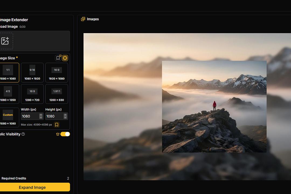Choose the 16:9 1280 × 720 preset
This screenshot has width=291, height=194.
tap(32, 94)
